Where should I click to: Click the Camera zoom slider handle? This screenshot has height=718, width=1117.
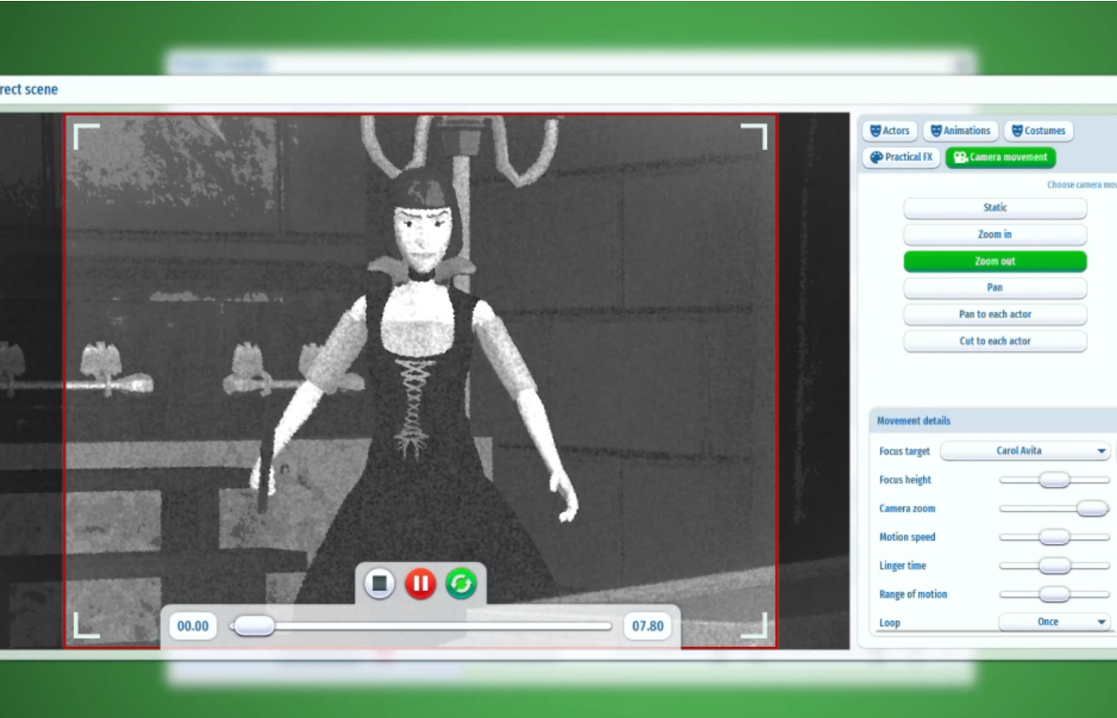1091,508
